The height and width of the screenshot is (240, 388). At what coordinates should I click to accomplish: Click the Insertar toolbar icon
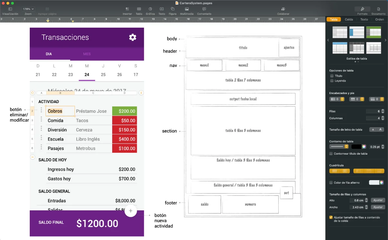[127, 9]
